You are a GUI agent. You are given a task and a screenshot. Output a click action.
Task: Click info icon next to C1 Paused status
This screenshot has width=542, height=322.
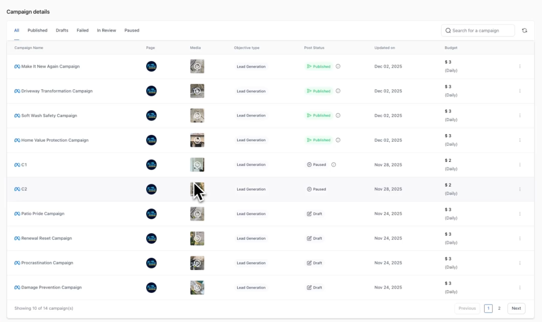(x=333, y=165)
